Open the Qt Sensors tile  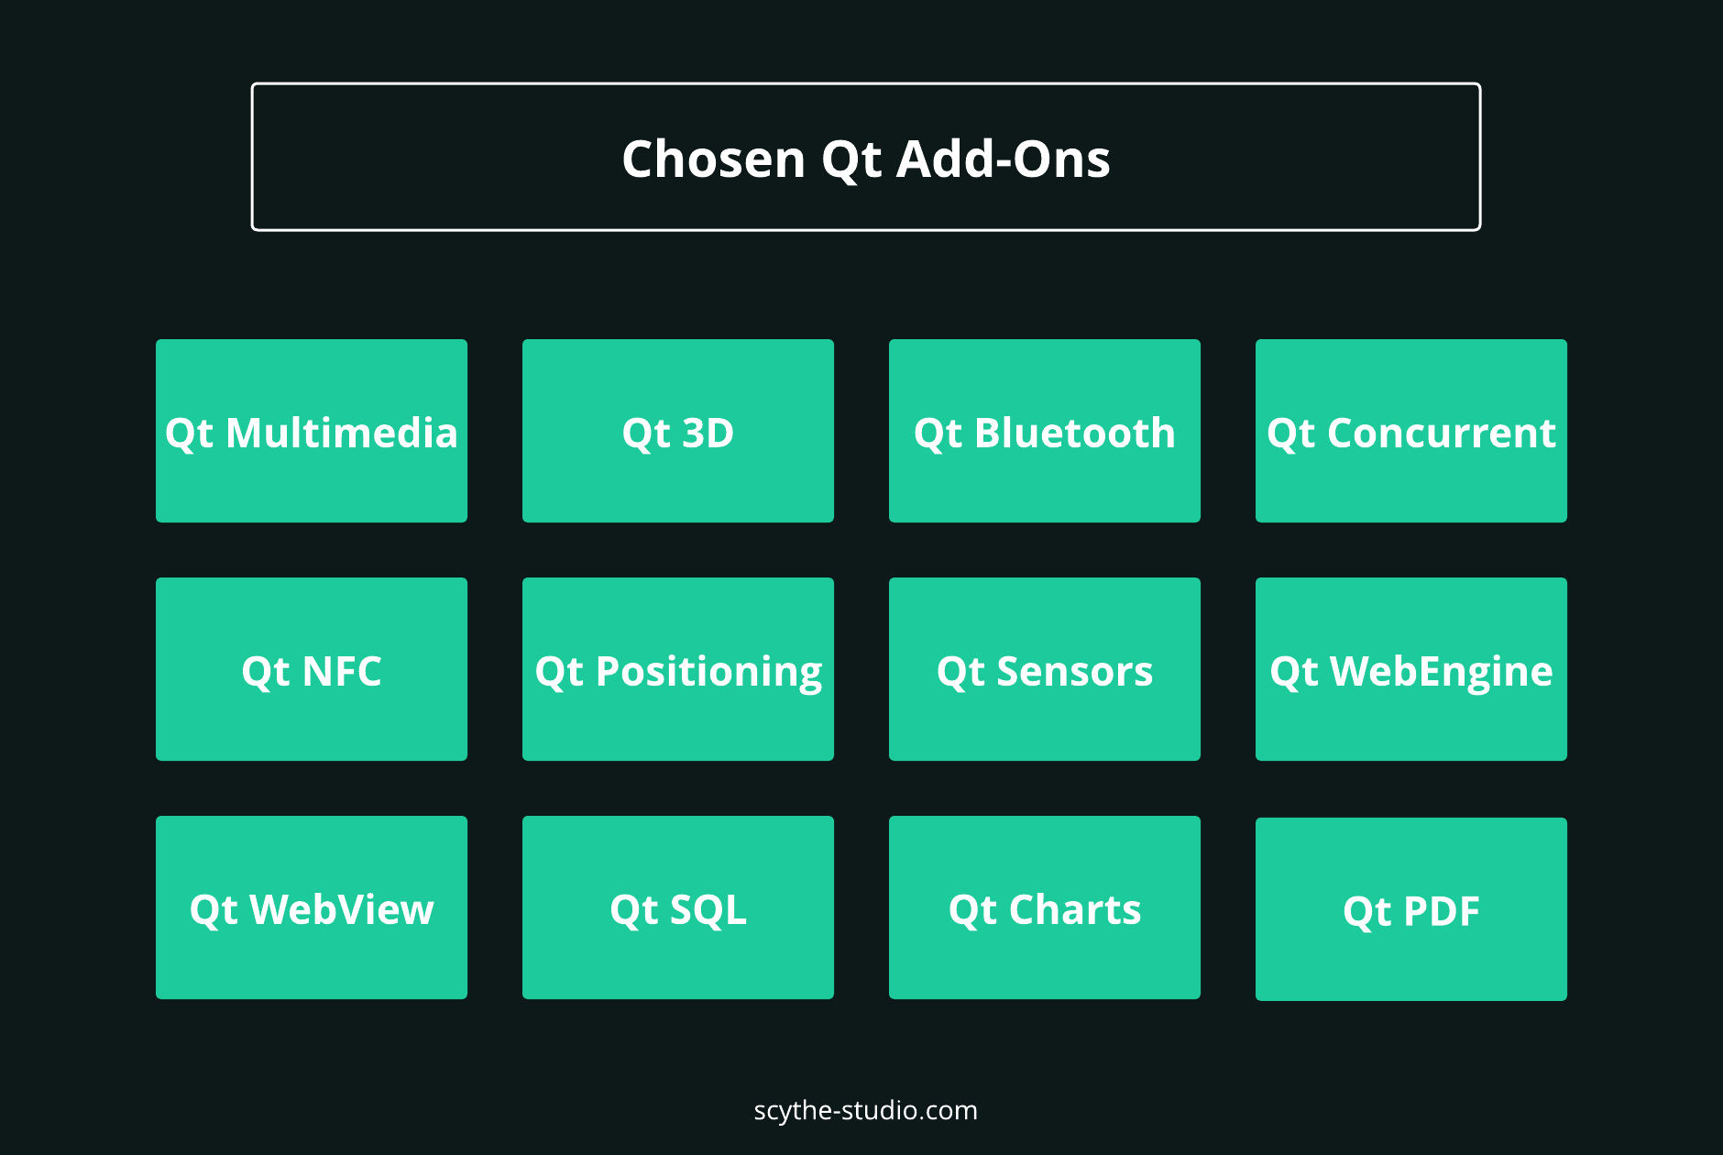click(x=1045, y=669)
